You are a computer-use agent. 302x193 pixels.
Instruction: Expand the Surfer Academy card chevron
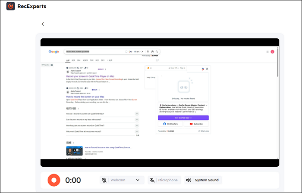(207, 106)
